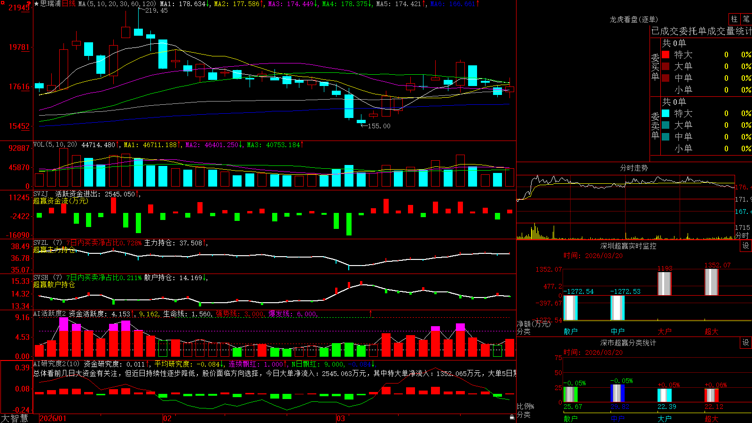The height and width of the screenshot is (423, 752).
Task: Click the 219.45 high price annotation
Action: click(157, 10)
